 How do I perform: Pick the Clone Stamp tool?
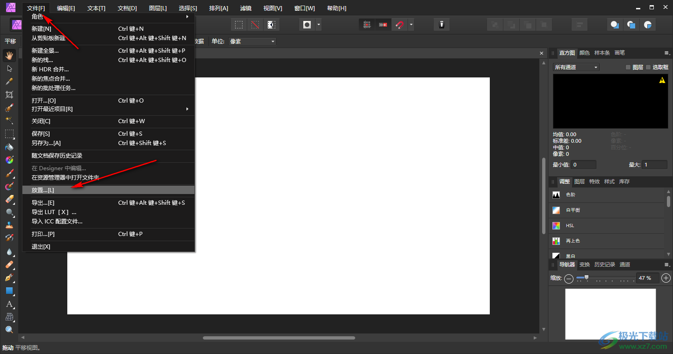click(x=9, y=225)
